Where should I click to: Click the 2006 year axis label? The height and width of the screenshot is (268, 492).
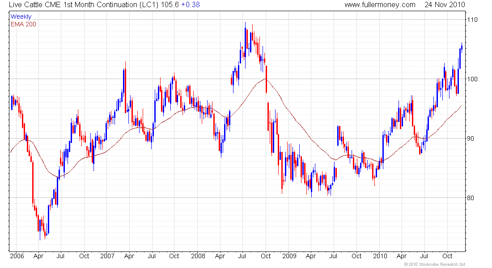tap(17, 256)
